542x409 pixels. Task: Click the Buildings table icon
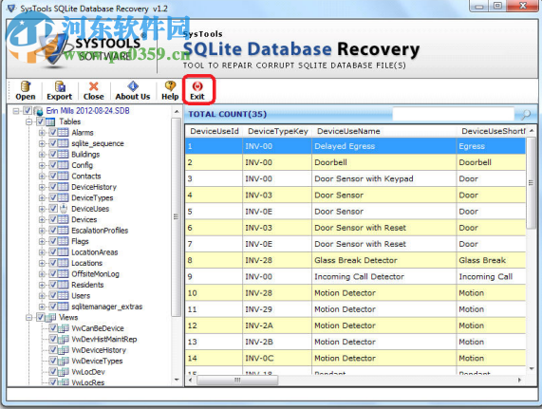point(63,155)
